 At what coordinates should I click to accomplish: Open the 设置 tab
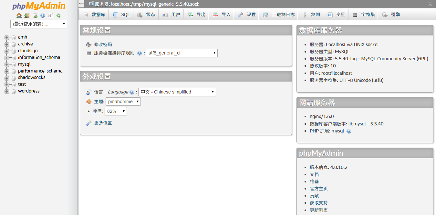pyautogui.click(x=247, y=15)
